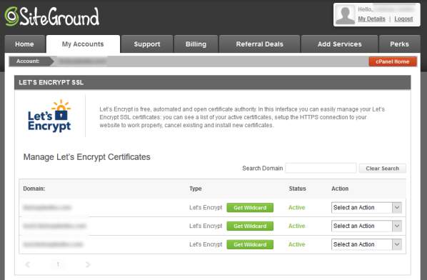Viewport: 427px width, 280px height.
Task: Click the cPanel Home button
Action: pyautogui.click(x=393, y=61)
